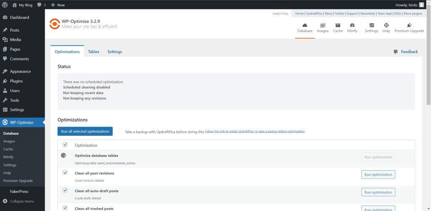Switch to the Optimizations tab
Screen dimensions: 431x211
pyautogui.click(x=67, y=52)
